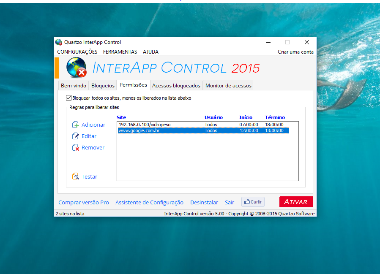Open the CONFIGURAÇÕES menu
Viewport: 380px width, 274px height.
77,52
